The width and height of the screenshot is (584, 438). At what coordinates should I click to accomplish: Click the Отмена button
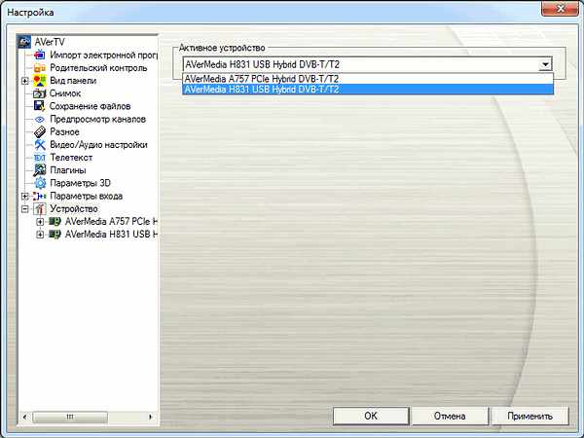click(450, 416)
